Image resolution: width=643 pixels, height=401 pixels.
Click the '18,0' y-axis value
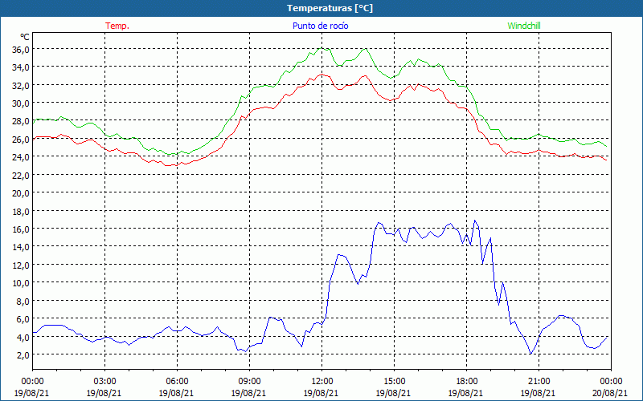pos(21,211)
